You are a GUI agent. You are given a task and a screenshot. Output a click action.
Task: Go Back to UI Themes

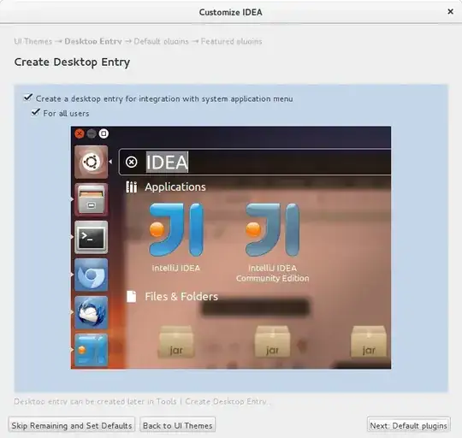coord(178,425)
